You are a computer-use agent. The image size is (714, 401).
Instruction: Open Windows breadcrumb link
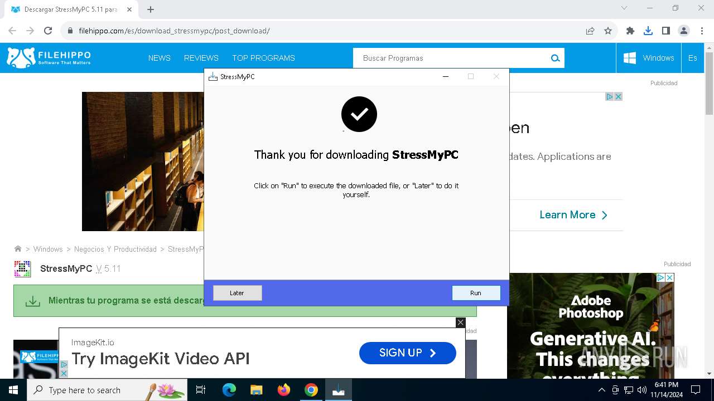coord(48,249)
